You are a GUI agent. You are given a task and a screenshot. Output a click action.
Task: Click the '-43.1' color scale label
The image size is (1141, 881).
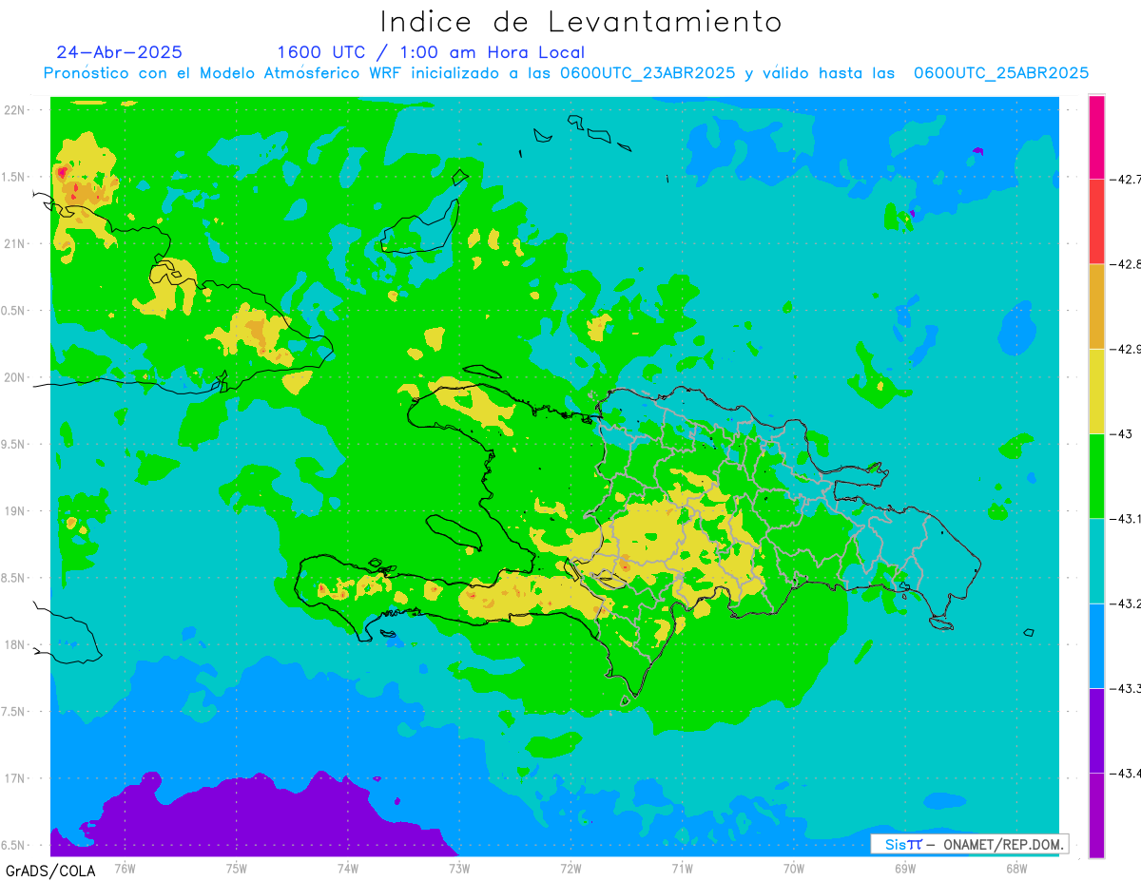[1126, 518]
